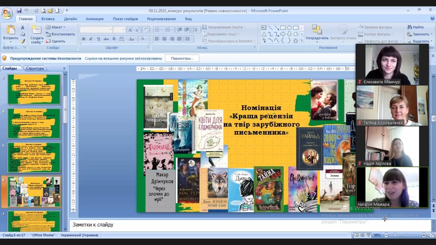The height and width of the screenshot is (245, 436).
Task: Save the presentation from Quick Access toolbar
Action: (x=19, y=11)
